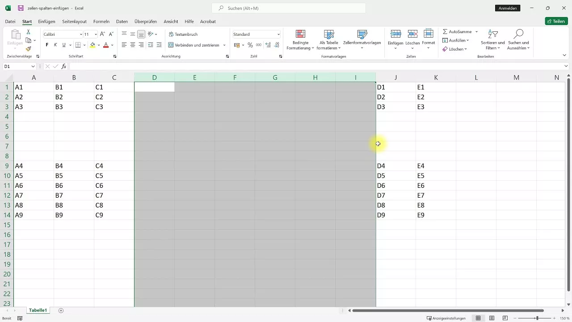Image resolution: width=572 pixels, height=322 pixels.
Task: Click the Copy icon in Zwischenablage
Action: click(x=28, y=41)
